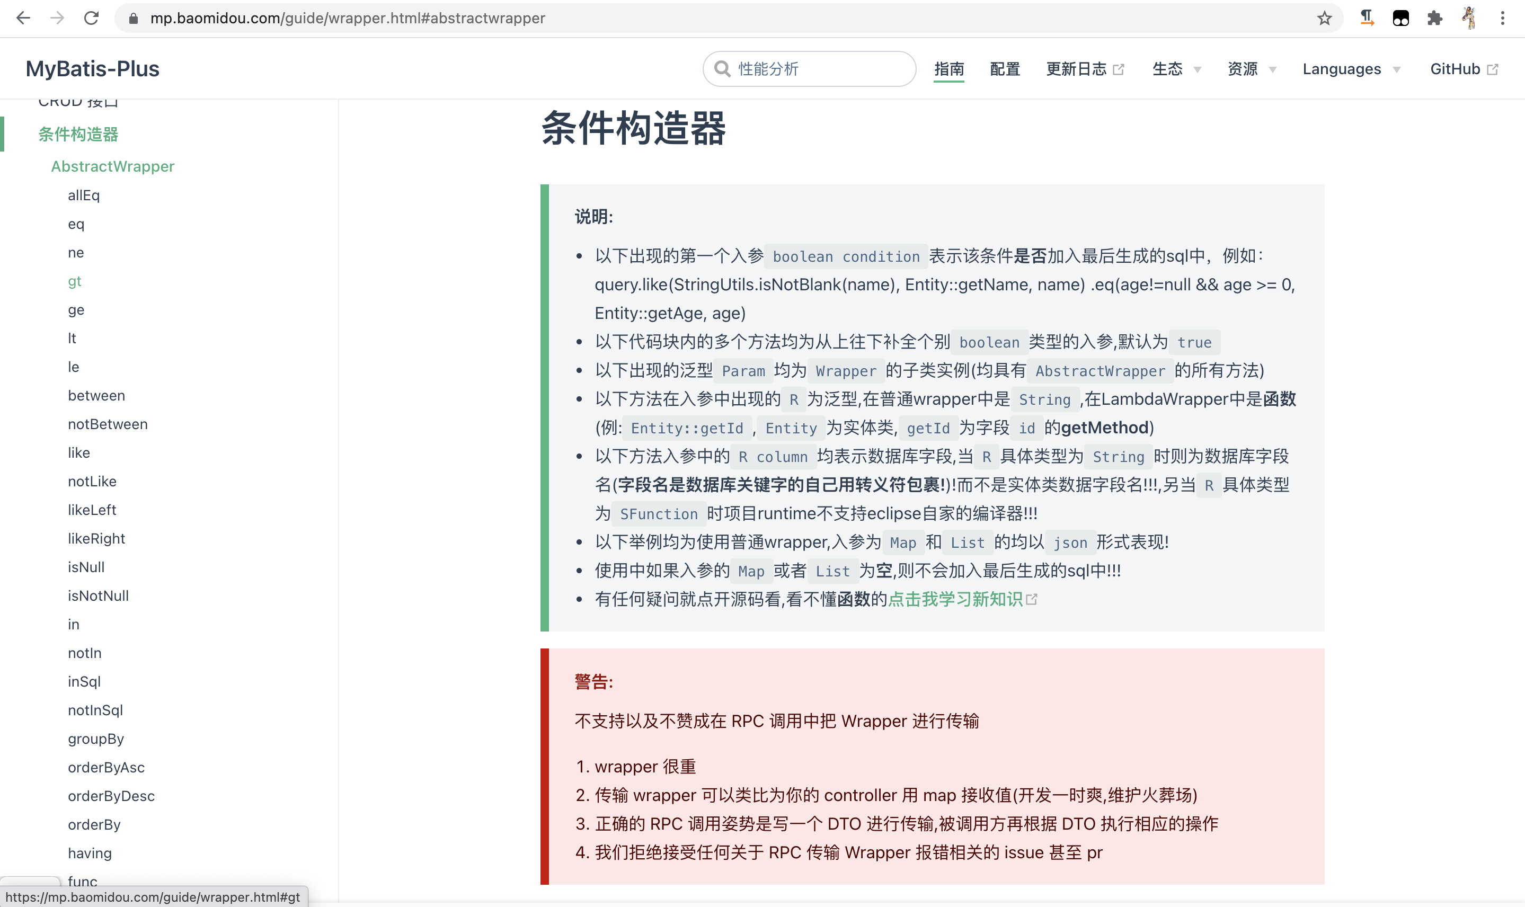Select gt in the sidebar tree
The image size is (1525, 907).
click(75, 281)
